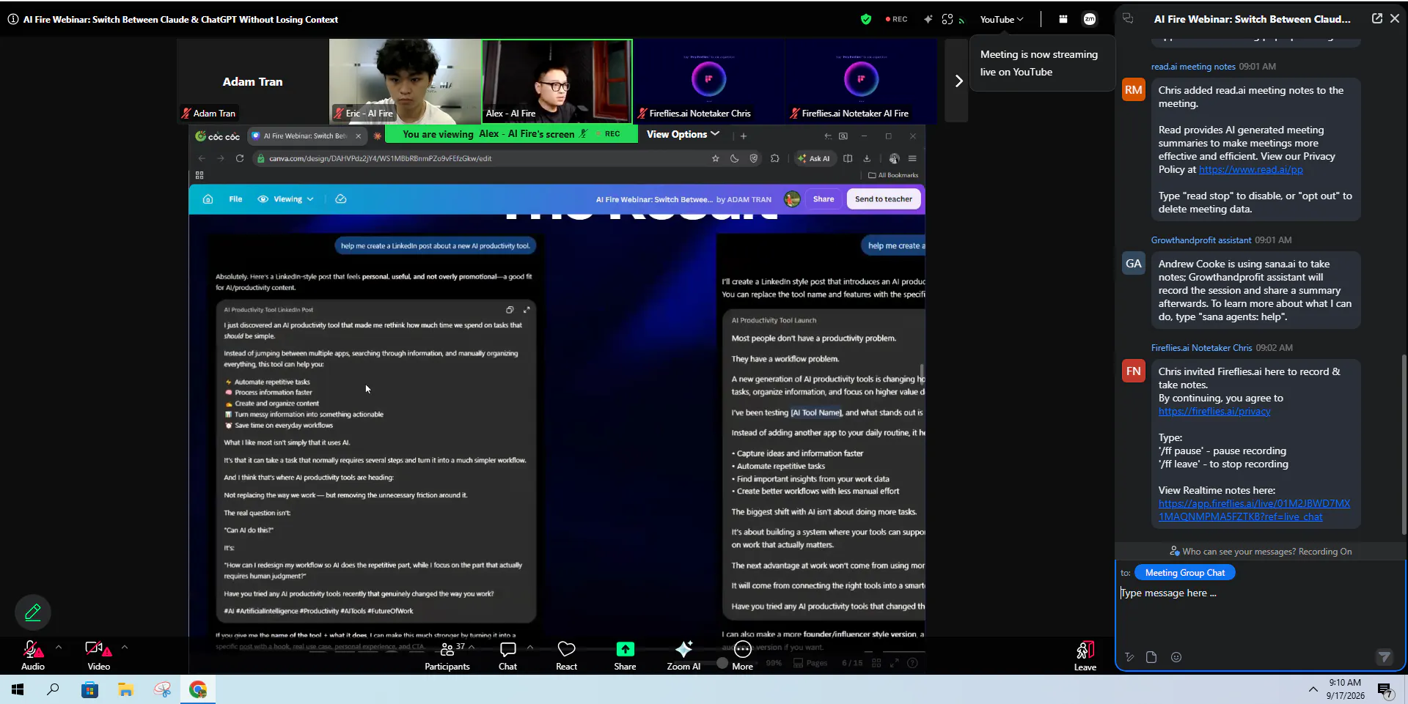Open the chat emoji picker
Image resolution: width=1408 pixels, height=704 pixels.
[x=1176, y=657]
